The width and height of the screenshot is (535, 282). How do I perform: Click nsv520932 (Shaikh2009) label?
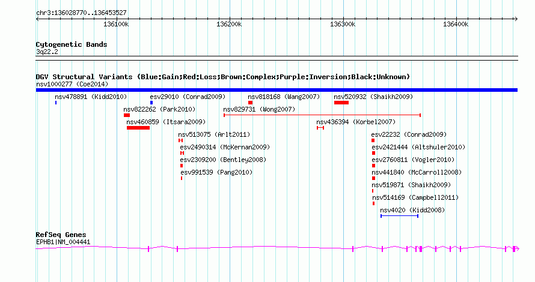(373, 97)
